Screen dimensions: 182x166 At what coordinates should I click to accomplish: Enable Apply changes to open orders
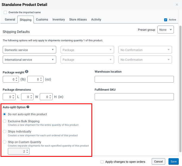point(102,162)
